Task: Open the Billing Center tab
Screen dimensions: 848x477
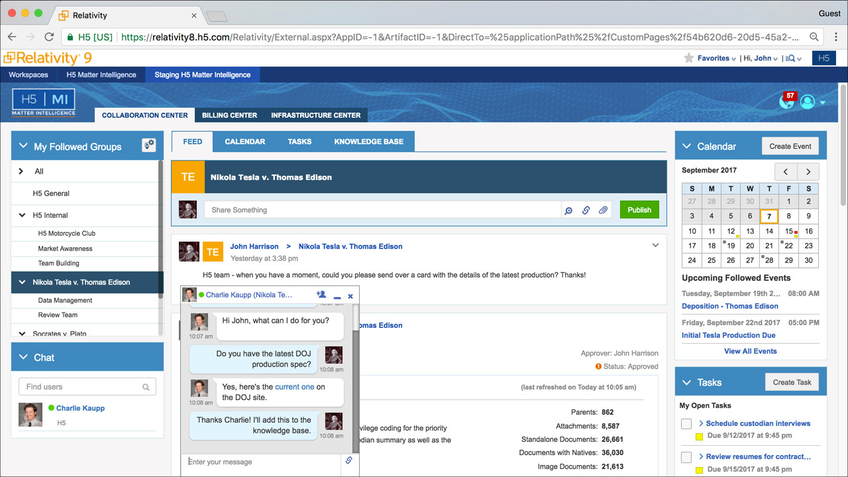Action: [x=229, y=115]
